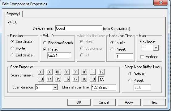Click the Apply button
This screenshot has height=111, width=171.
(x=129, y=102)
